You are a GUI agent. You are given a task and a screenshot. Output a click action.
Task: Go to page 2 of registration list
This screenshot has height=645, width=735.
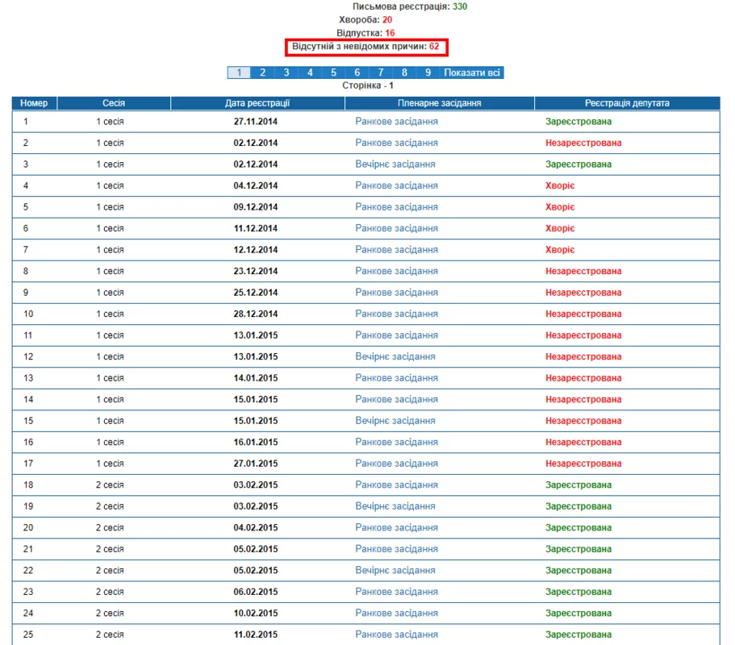pyautogui.click(x=262, y=73)
